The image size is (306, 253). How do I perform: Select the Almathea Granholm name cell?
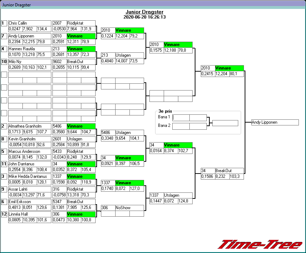pos(30,126)
